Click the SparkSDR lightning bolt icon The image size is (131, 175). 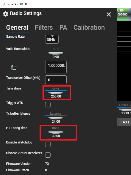coord(4,4)
